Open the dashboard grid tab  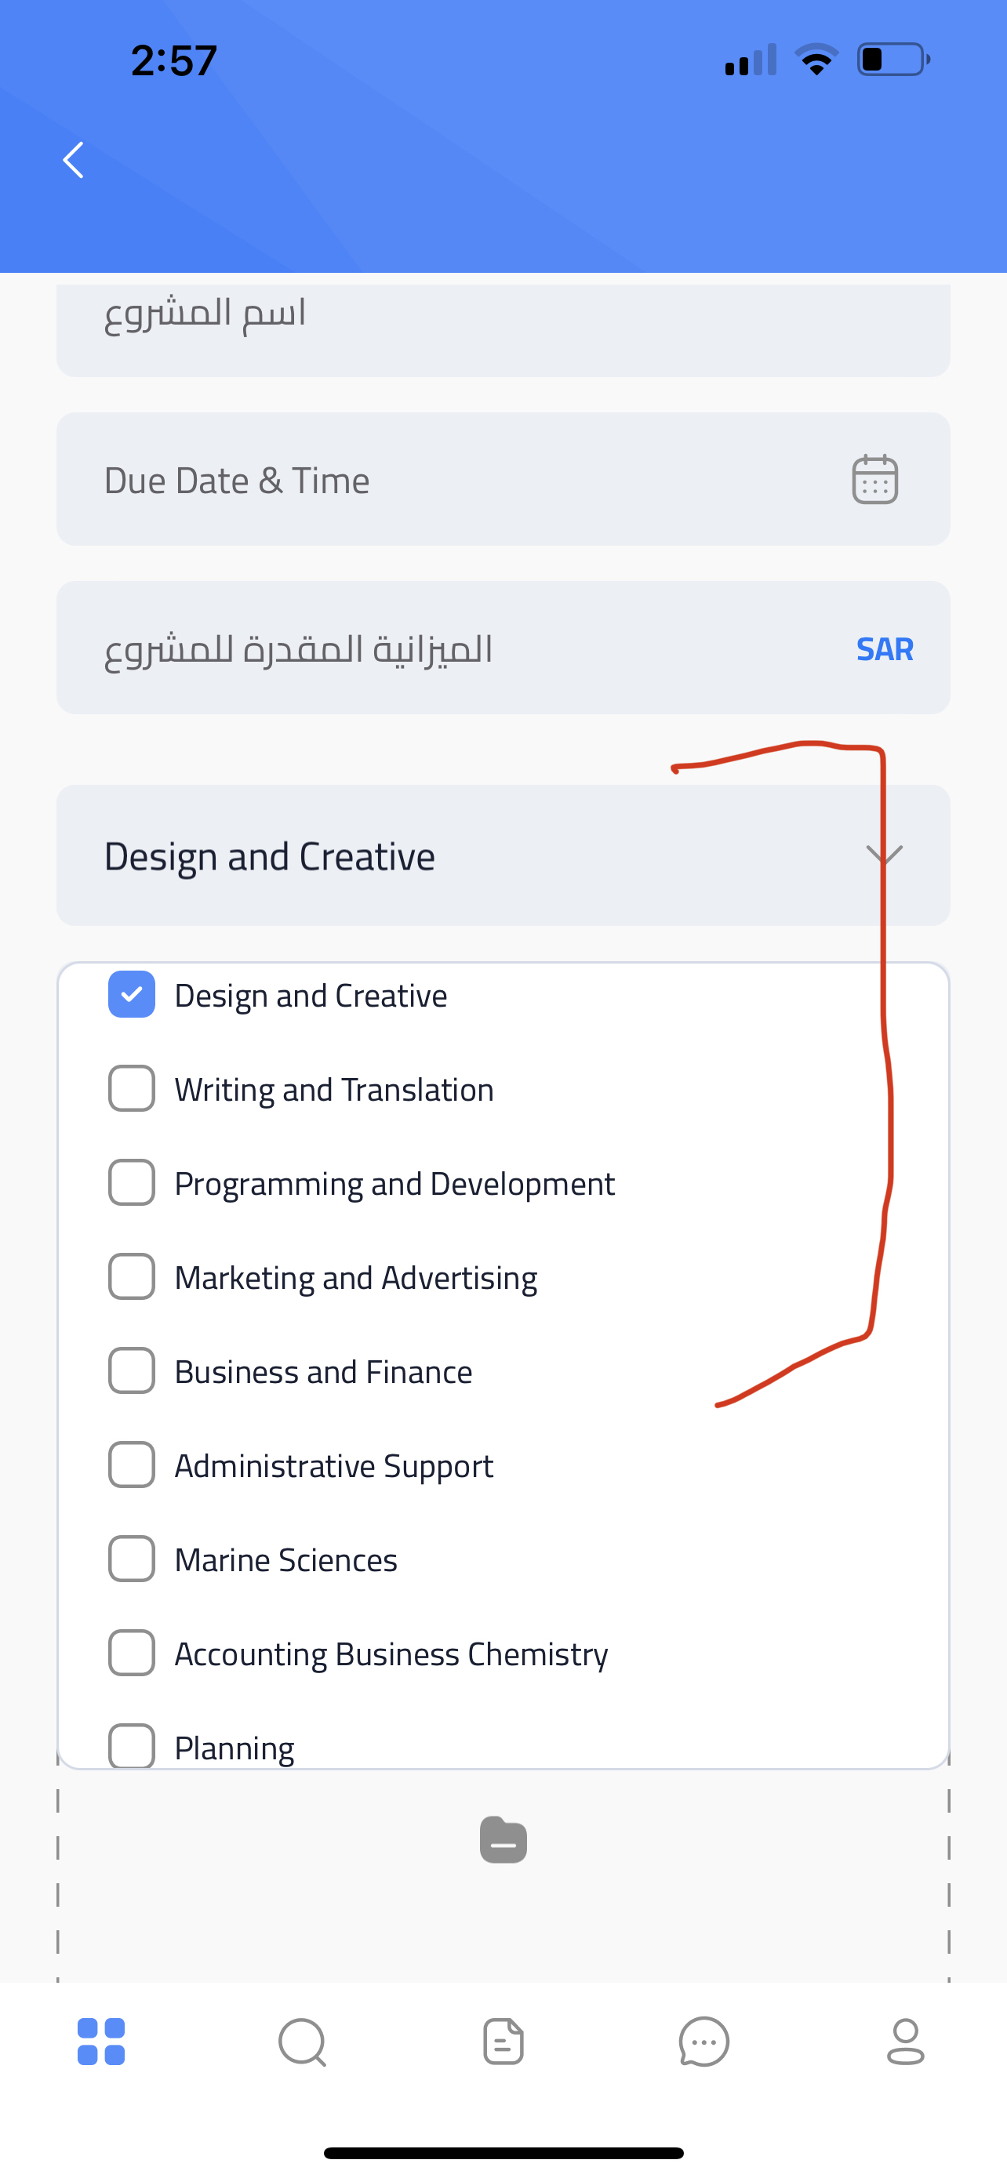[x=100, y=2041]
